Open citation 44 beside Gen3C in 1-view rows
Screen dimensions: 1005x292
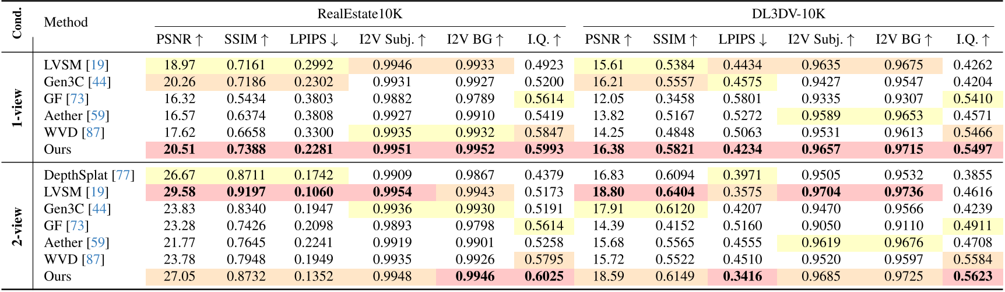pyautogui.click(x=99, y=82)
